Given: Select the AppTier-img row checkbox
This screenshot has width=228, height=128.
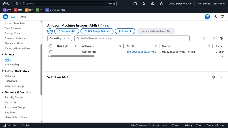Looking at the screenshot, I should [51, 52].
